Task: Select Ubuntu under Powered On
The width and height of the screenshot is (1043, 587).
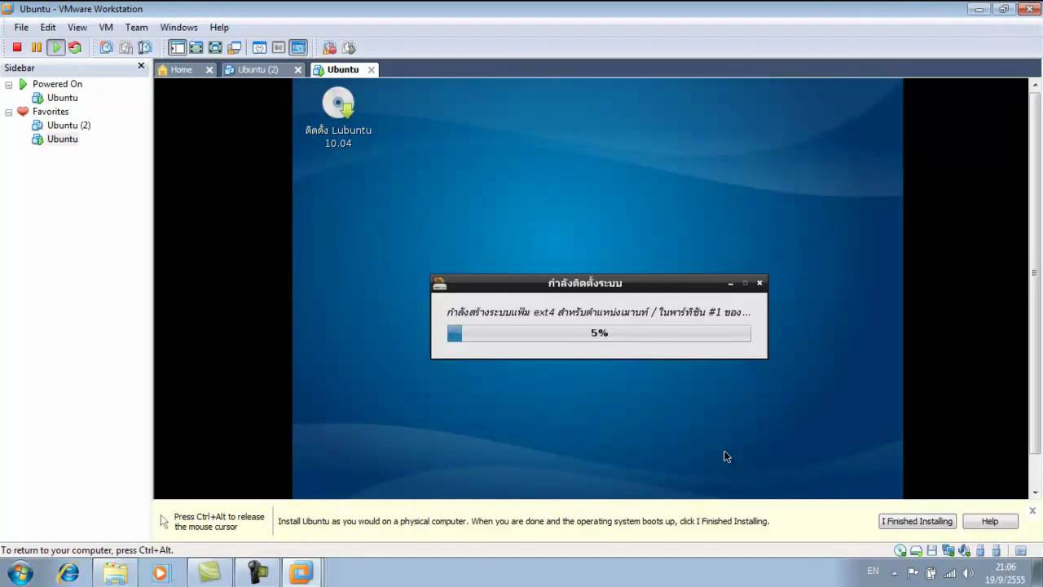Action: pyautogui.click(x=63, y=98)
